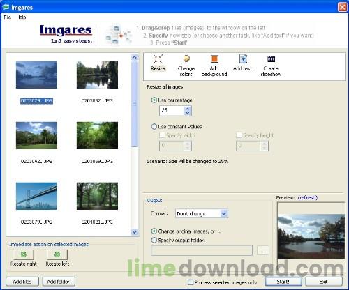Select the 0203069L.JPG forest thumbnail
The image size is (349, 290).
(x=97, y=135)
